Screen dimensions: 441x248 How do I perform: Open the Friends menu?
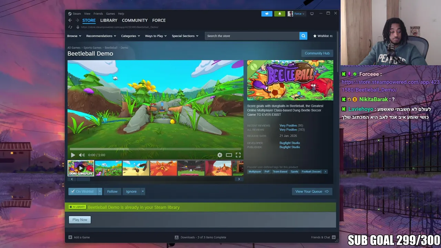click(98, 14)
